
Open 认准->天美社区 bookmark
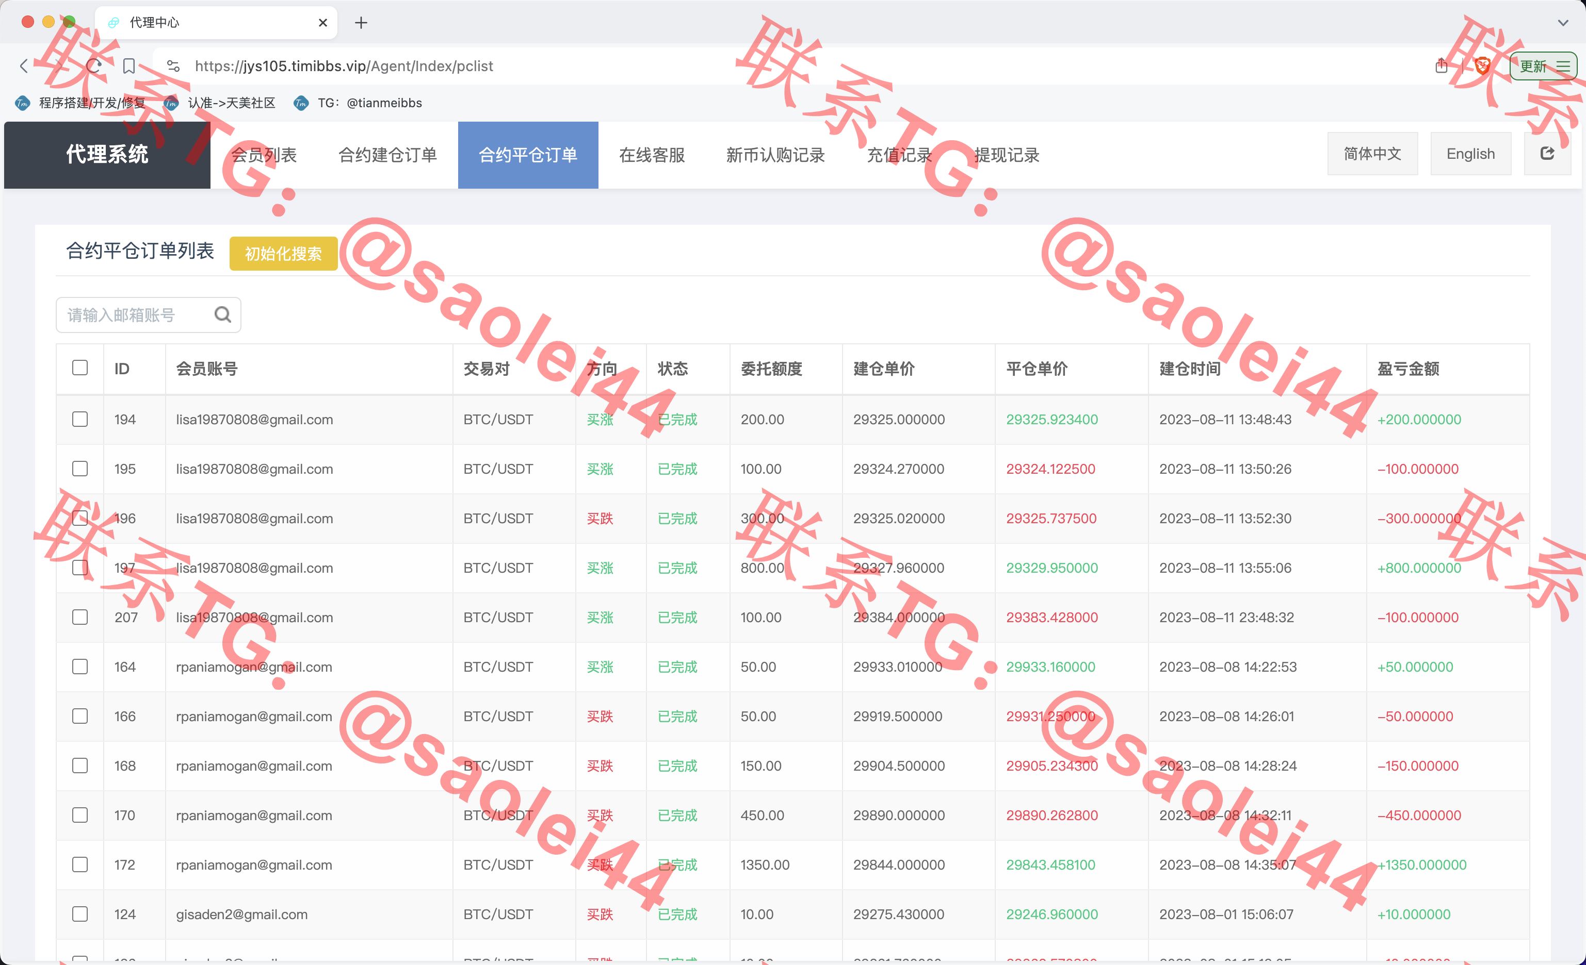[x=220, y=103]
